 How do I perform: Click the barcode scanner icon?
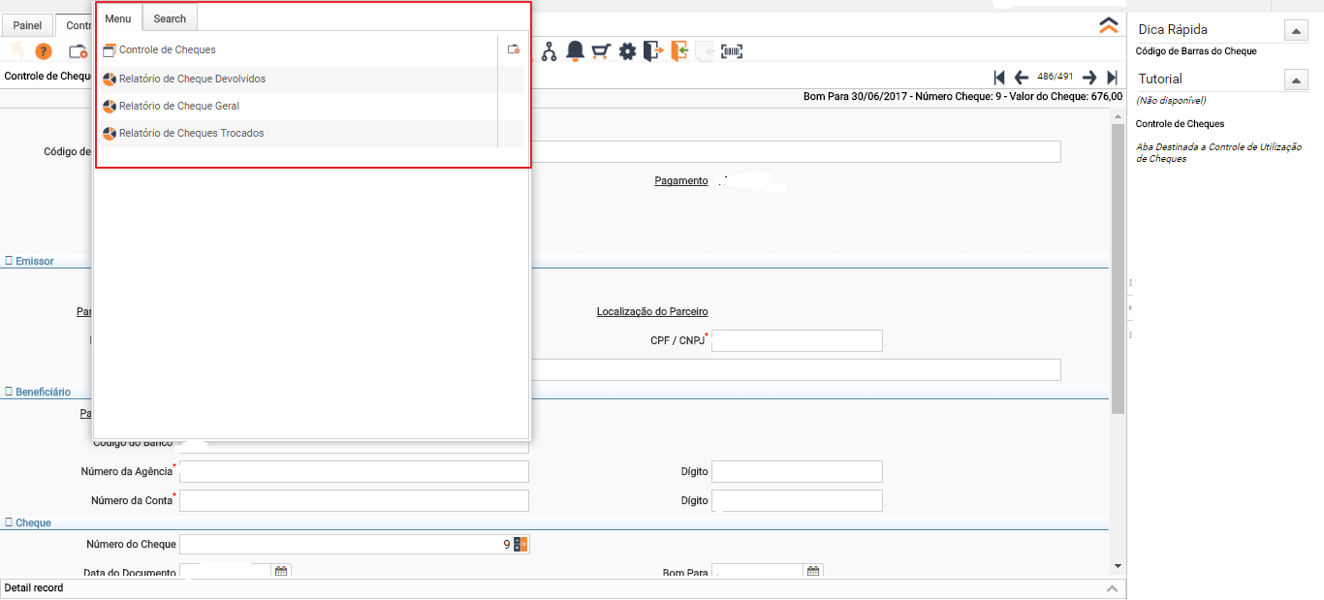coord(732,51)
